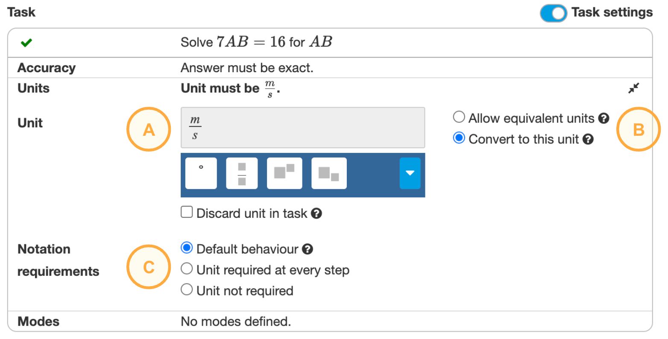Select Unit not required

187,290
